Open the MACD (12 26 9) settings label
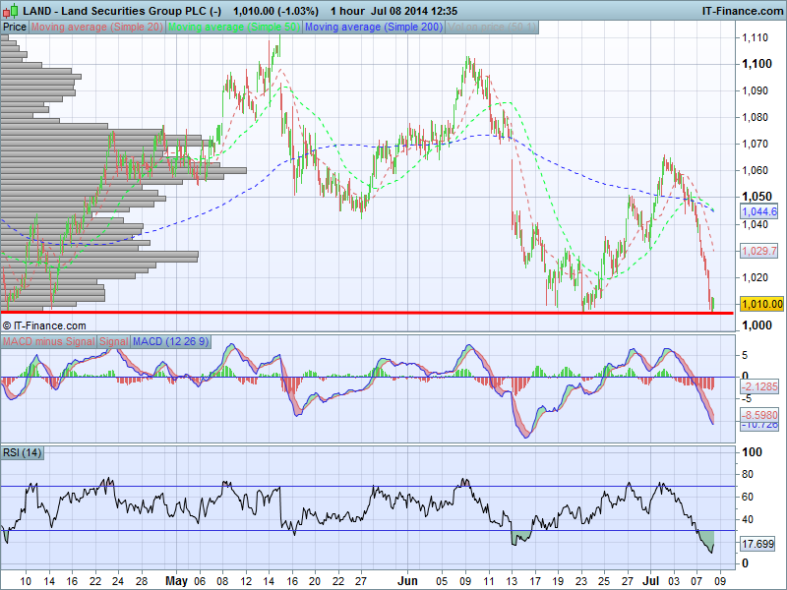The width and height of the screenshot is (787, 590). pos(170,341)
